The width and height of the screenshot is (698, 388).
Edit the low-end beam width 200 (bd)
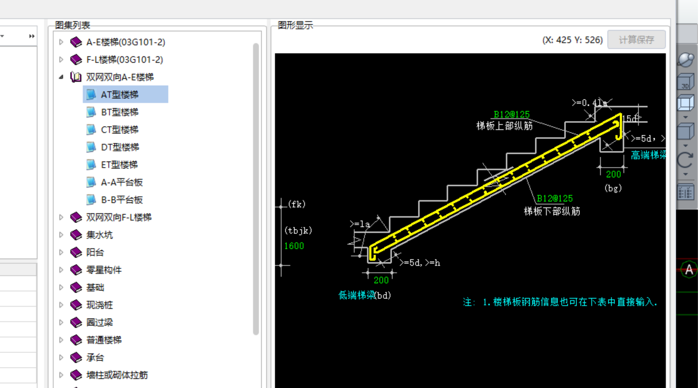[x=381, y=280]
